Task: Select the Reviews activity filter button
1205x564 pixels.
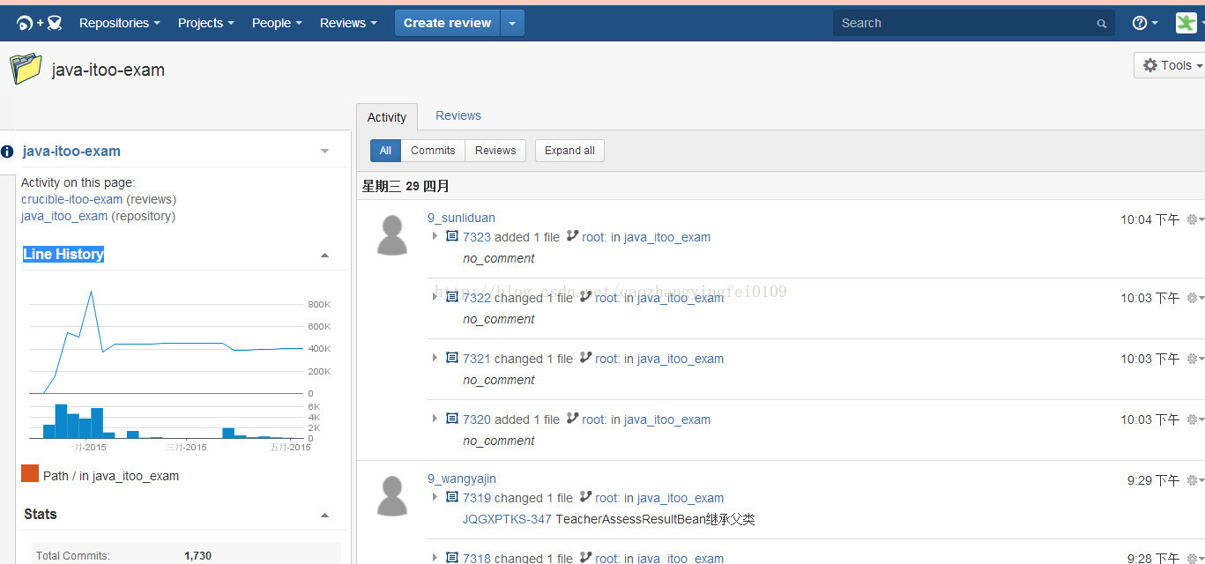Action: (x=495, y=151)
